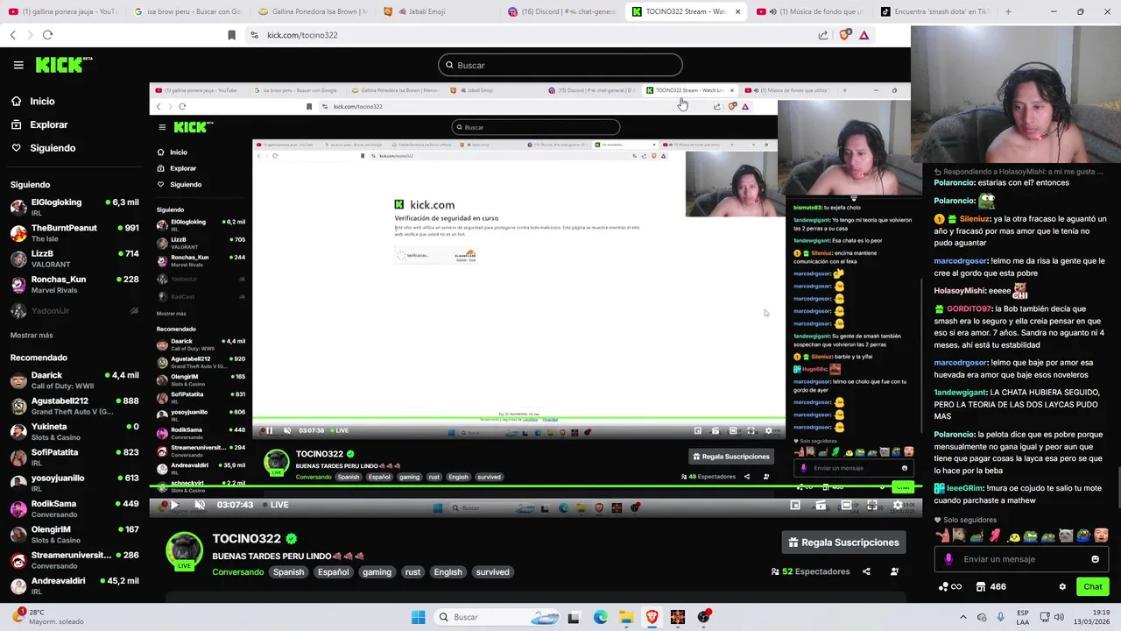Open offline YadomiJr channel

[x=74, y=310]
